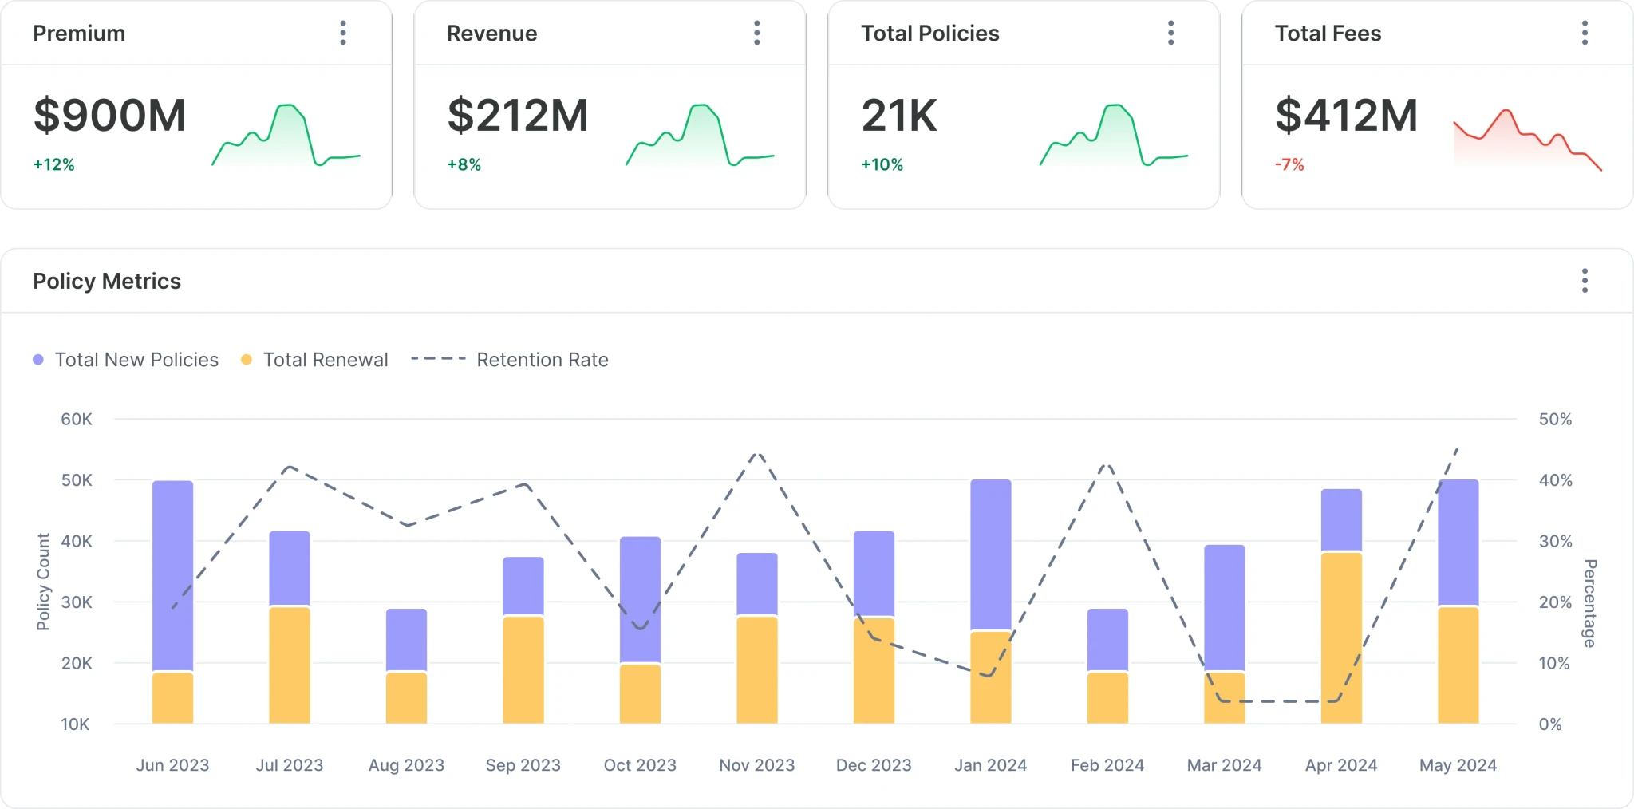This screenshot has height=809, width=1634.
Task: Select the May 2024 purple new policies bar
Action: pyautogui.click(x=1458, y=543)
